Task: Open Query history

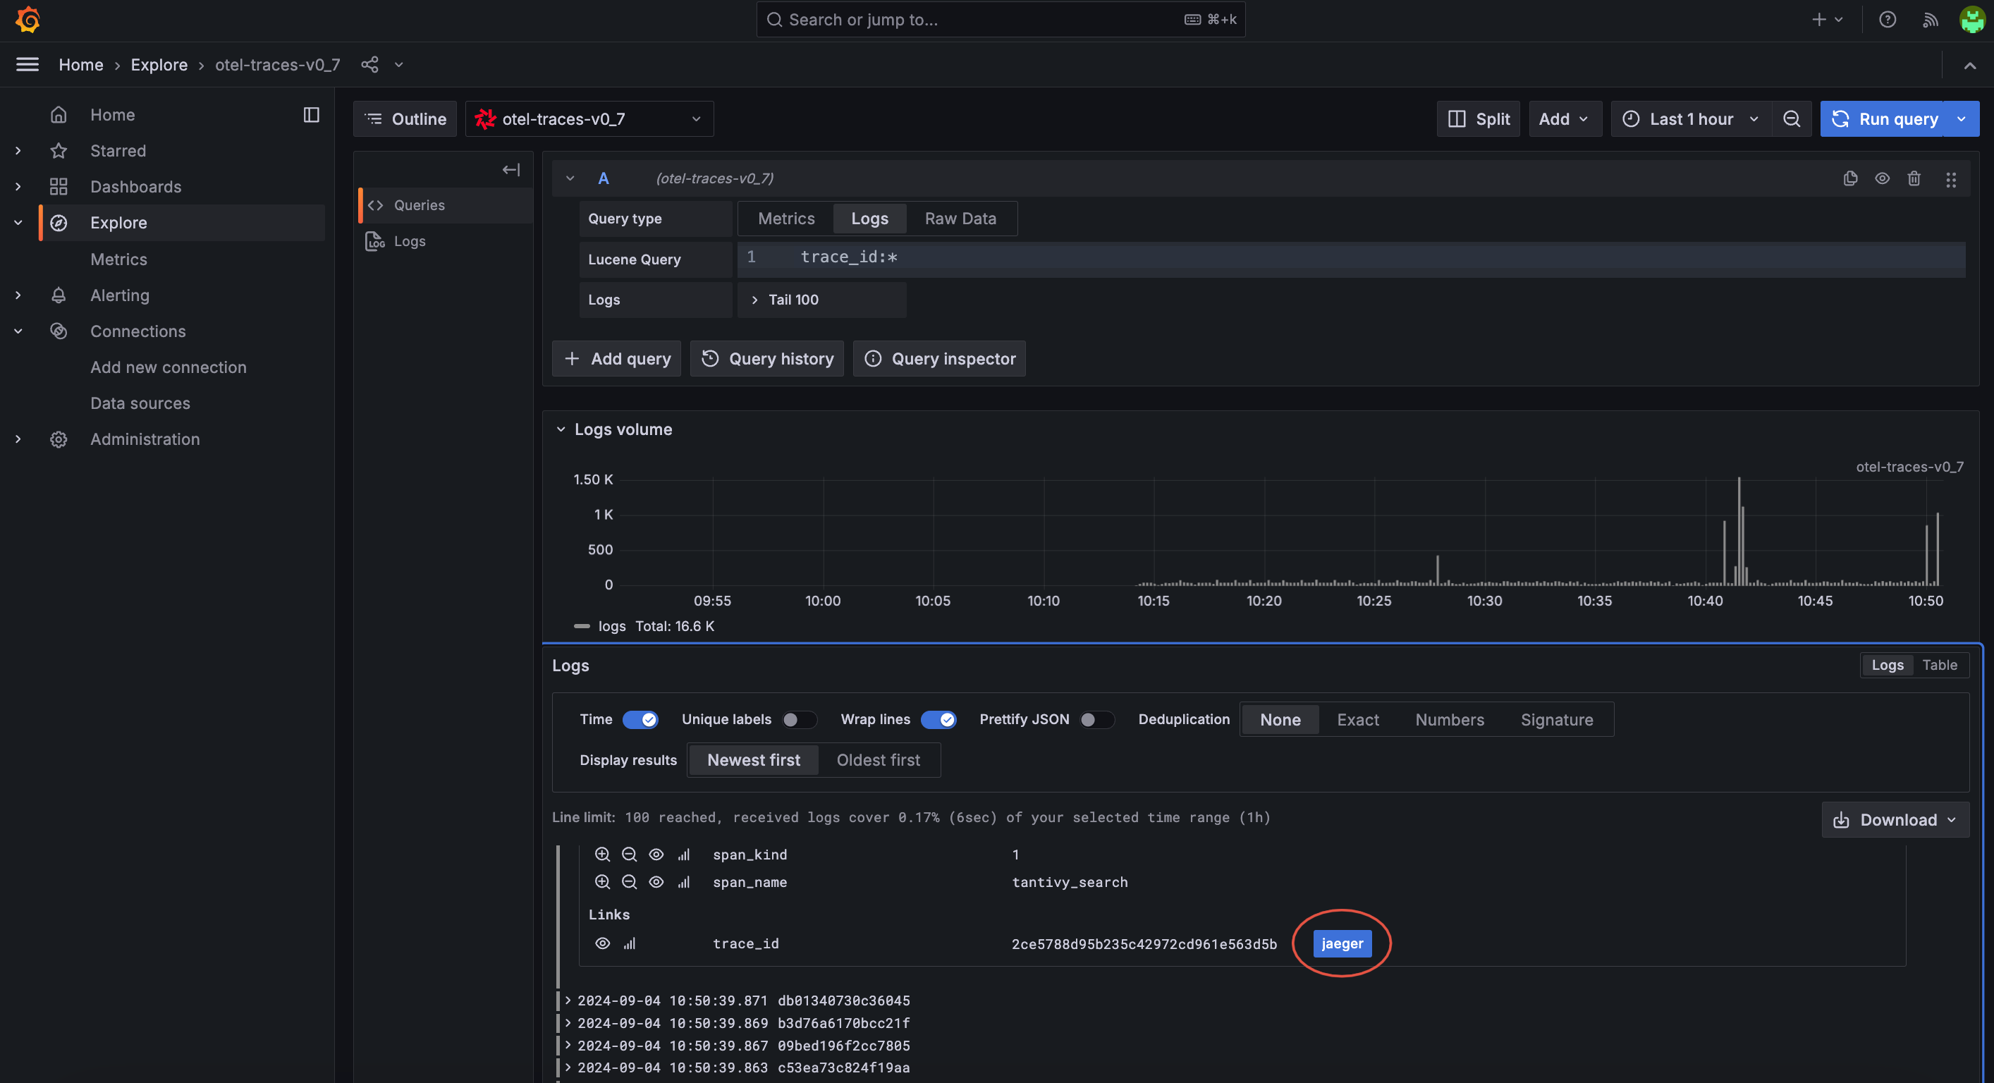Action: pos(766,359)
